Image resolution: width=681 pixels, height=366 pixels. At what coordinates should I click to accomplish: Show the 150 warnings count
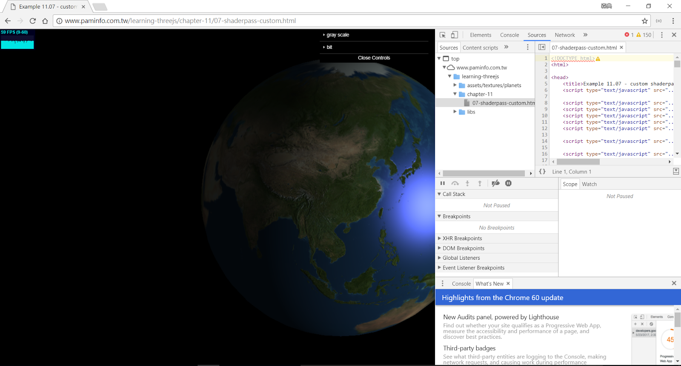click(x=644, y=35)
